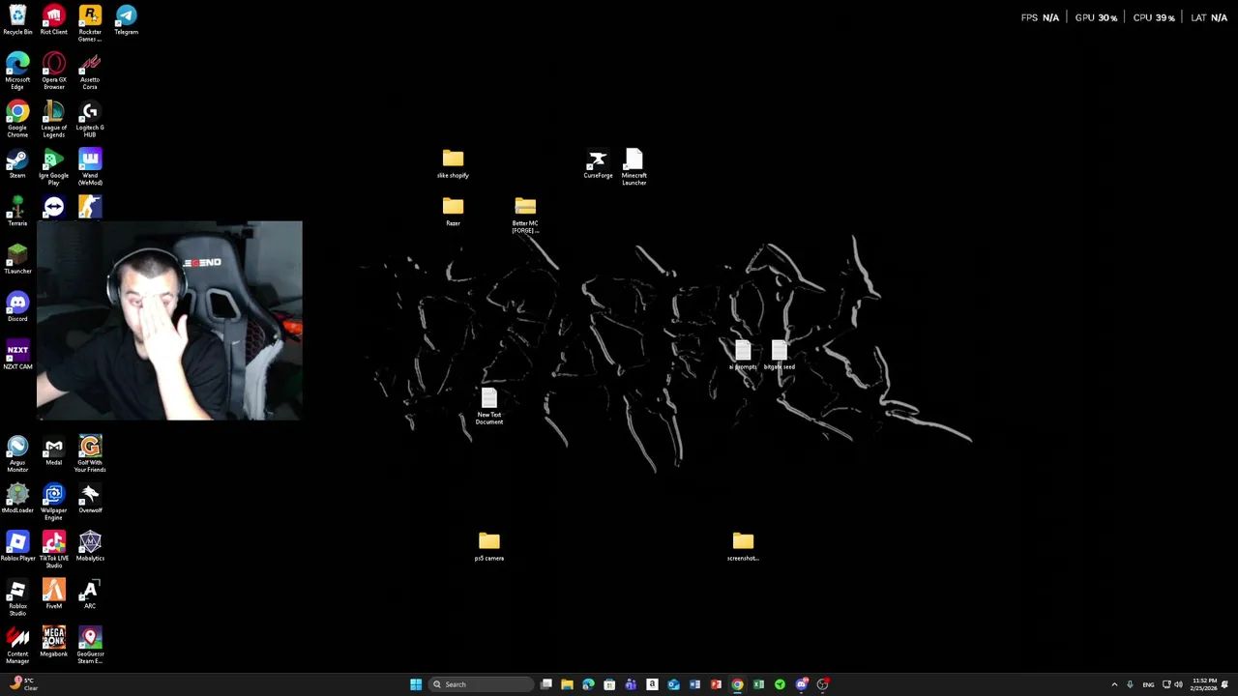Image resolution: width=1238 pixels, height=696 pixels.
Task: Open the Razer folder on desktop
Action: [453, 212]
